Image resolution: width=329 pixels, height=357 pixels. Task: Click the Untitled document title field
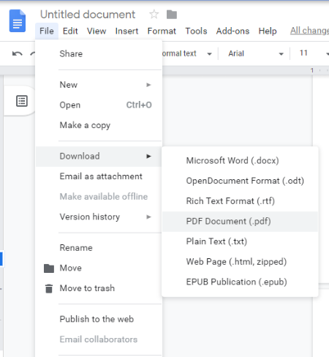coord(88,15)
